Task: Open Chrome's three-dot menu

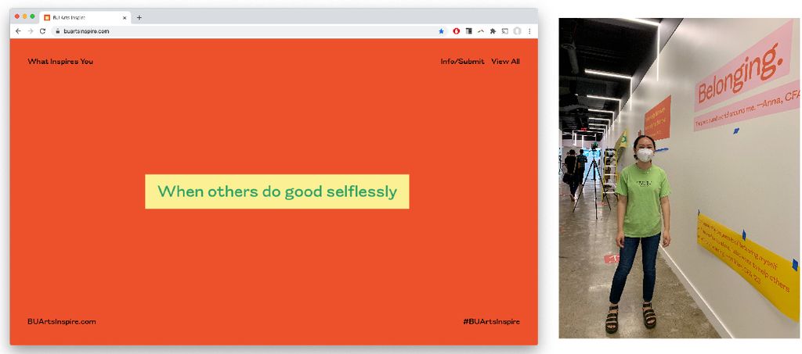Action: [529, 31]
